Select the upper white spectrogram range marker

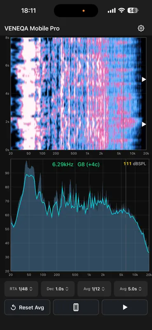click(144, 79)
